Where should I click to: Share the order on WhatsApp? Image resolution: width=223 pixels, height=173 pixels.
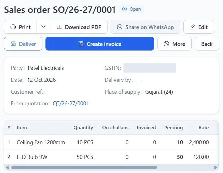tap(145, 27)
